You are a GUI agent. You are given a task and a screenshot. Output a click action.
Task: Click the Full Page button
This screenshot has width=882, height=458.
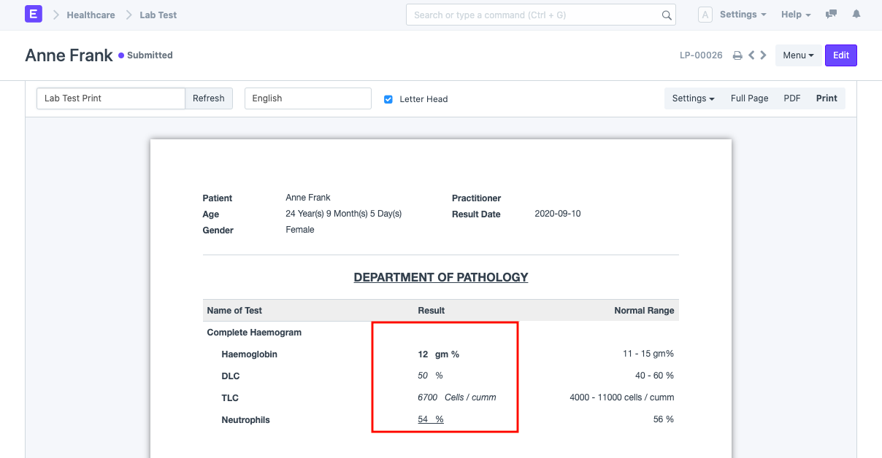pos(749,98)
